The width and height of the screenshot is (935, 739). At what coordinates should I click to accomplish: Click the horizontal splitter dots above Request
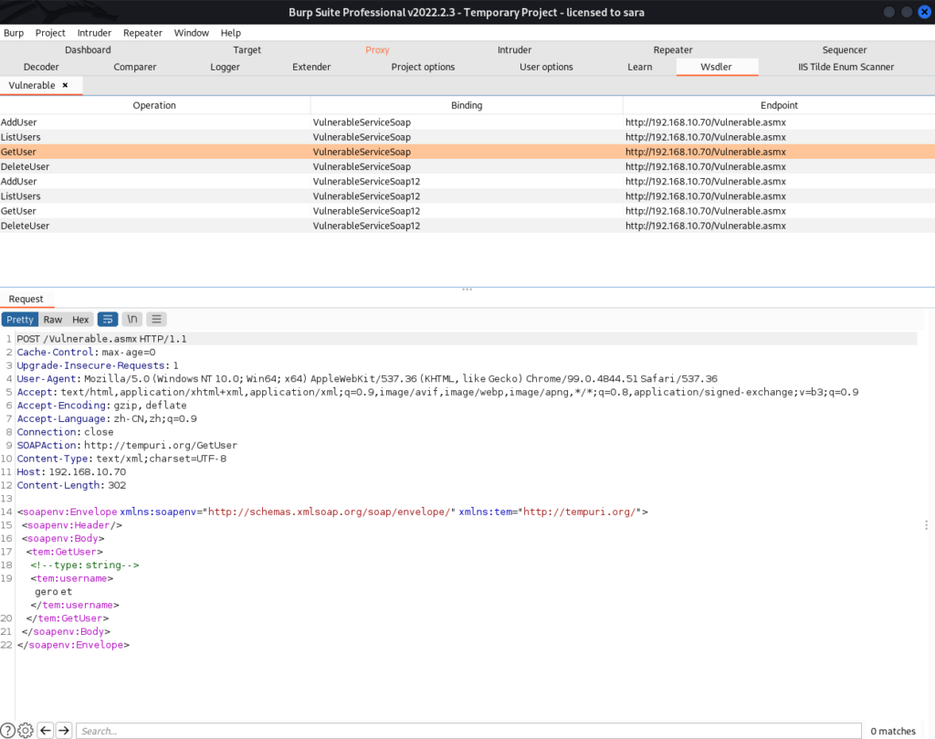pyautogui.click(x=467, y=290)
